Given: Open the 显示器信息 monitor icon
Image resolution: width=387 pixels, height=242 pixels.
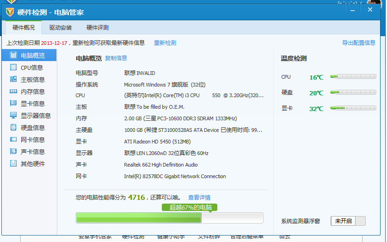Looking at the screenshot, I should [x=13, y=115].
